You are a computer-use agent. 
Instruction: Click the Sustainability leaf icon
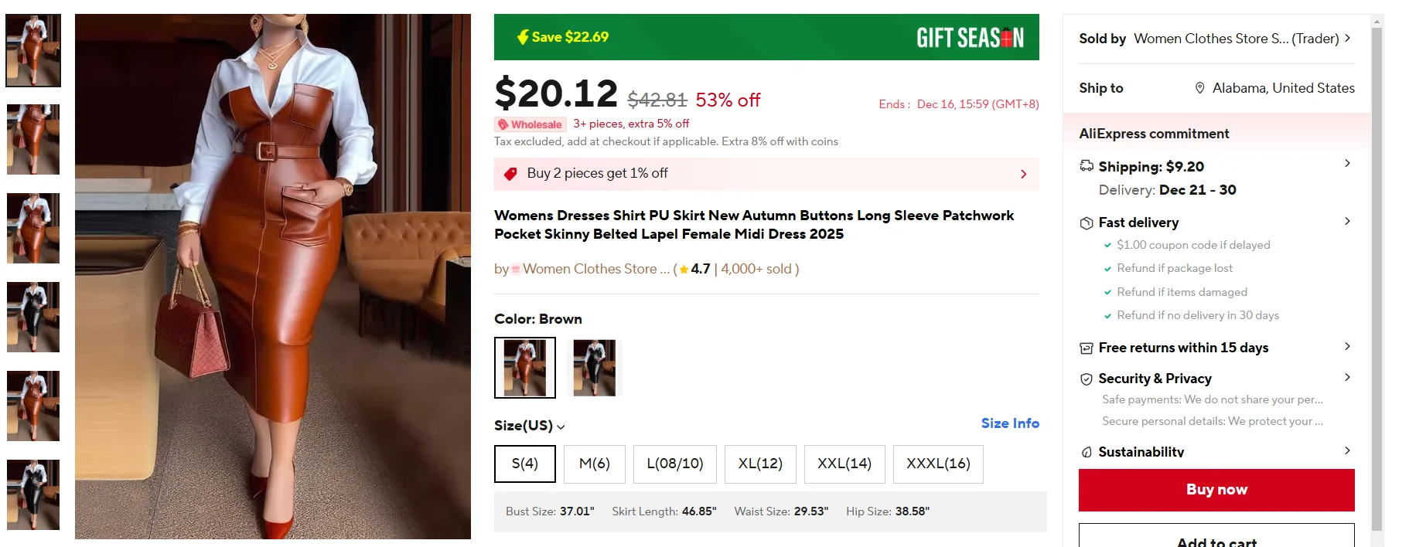pos(1087,452)
